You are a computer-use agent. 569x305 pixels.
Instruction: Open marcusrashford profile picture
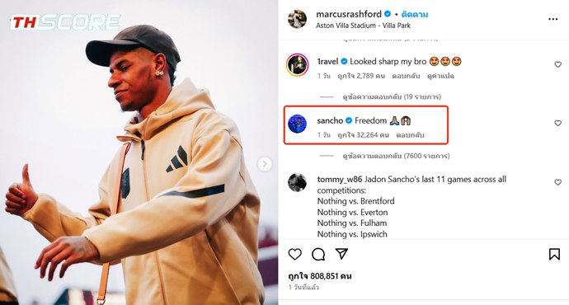click(297, 19)
